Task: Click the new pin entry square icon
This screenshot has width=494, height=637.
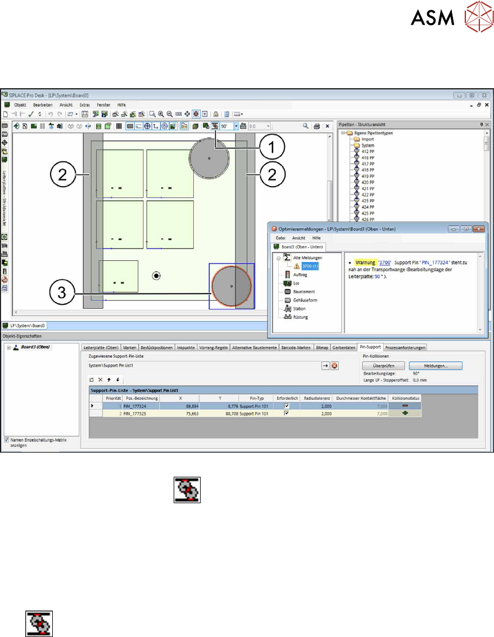Action: tap(92, 380)
